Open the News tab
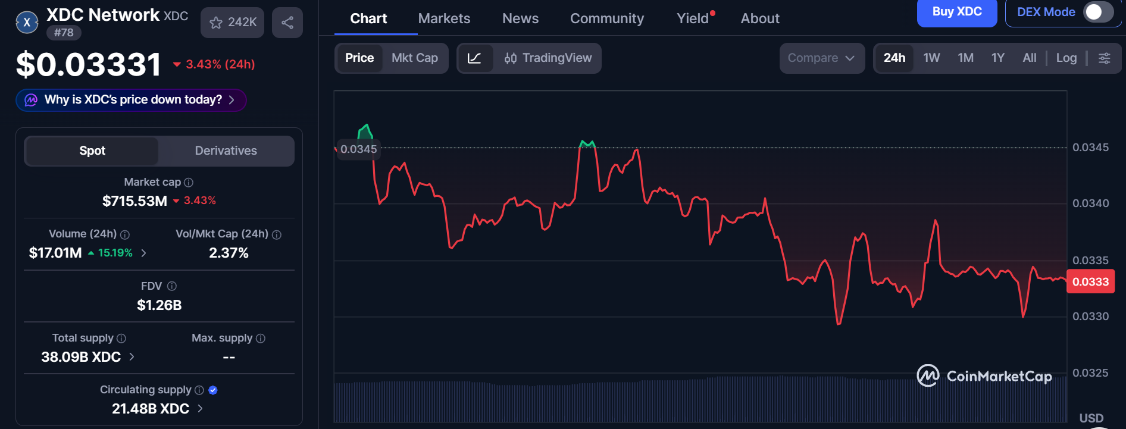The width and height of the screenshot is (1126, 429). pyautogui.click(x=520, y=18)
